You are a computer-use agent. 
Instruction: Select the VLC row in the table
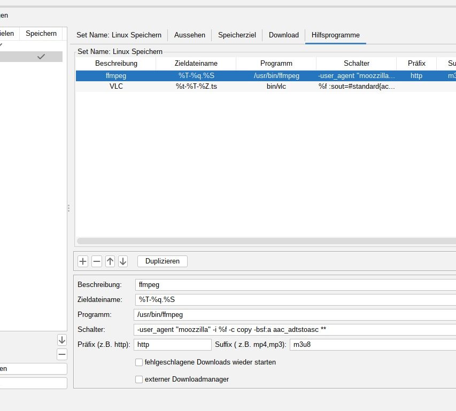(x=266, y=87)
